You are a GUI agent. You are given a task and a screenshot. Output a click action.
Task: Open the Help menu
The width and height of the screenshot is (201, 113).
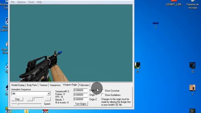(x=39, y=2)
